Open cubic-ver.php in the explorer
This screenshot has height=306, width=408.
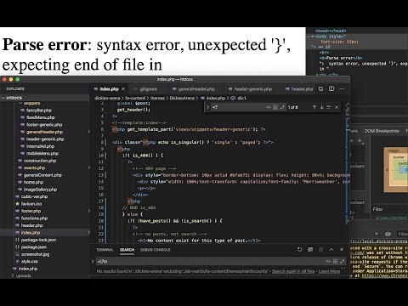point(34,196)
